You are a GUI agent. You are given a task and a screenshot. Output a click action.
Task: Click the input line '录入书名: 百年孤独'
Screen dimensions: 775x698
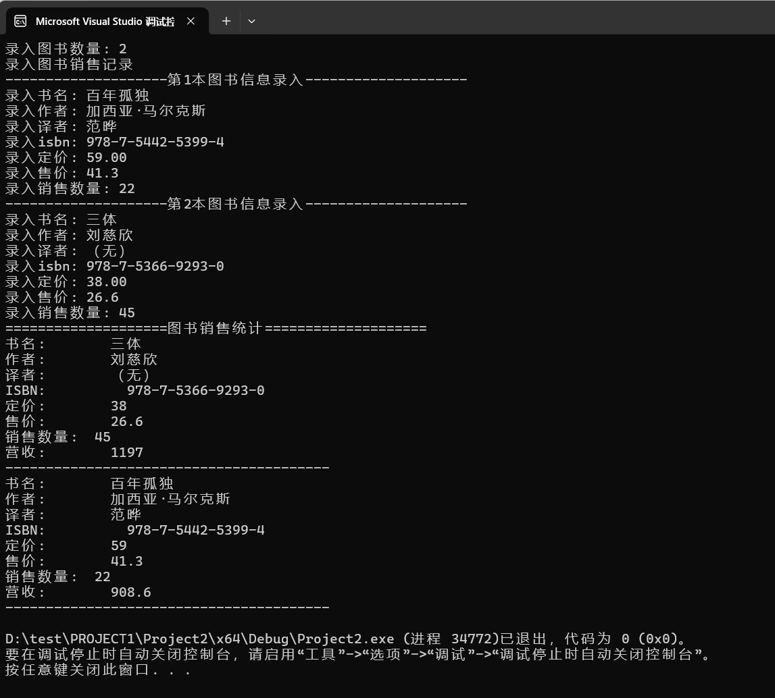click(x=77, y=95)
